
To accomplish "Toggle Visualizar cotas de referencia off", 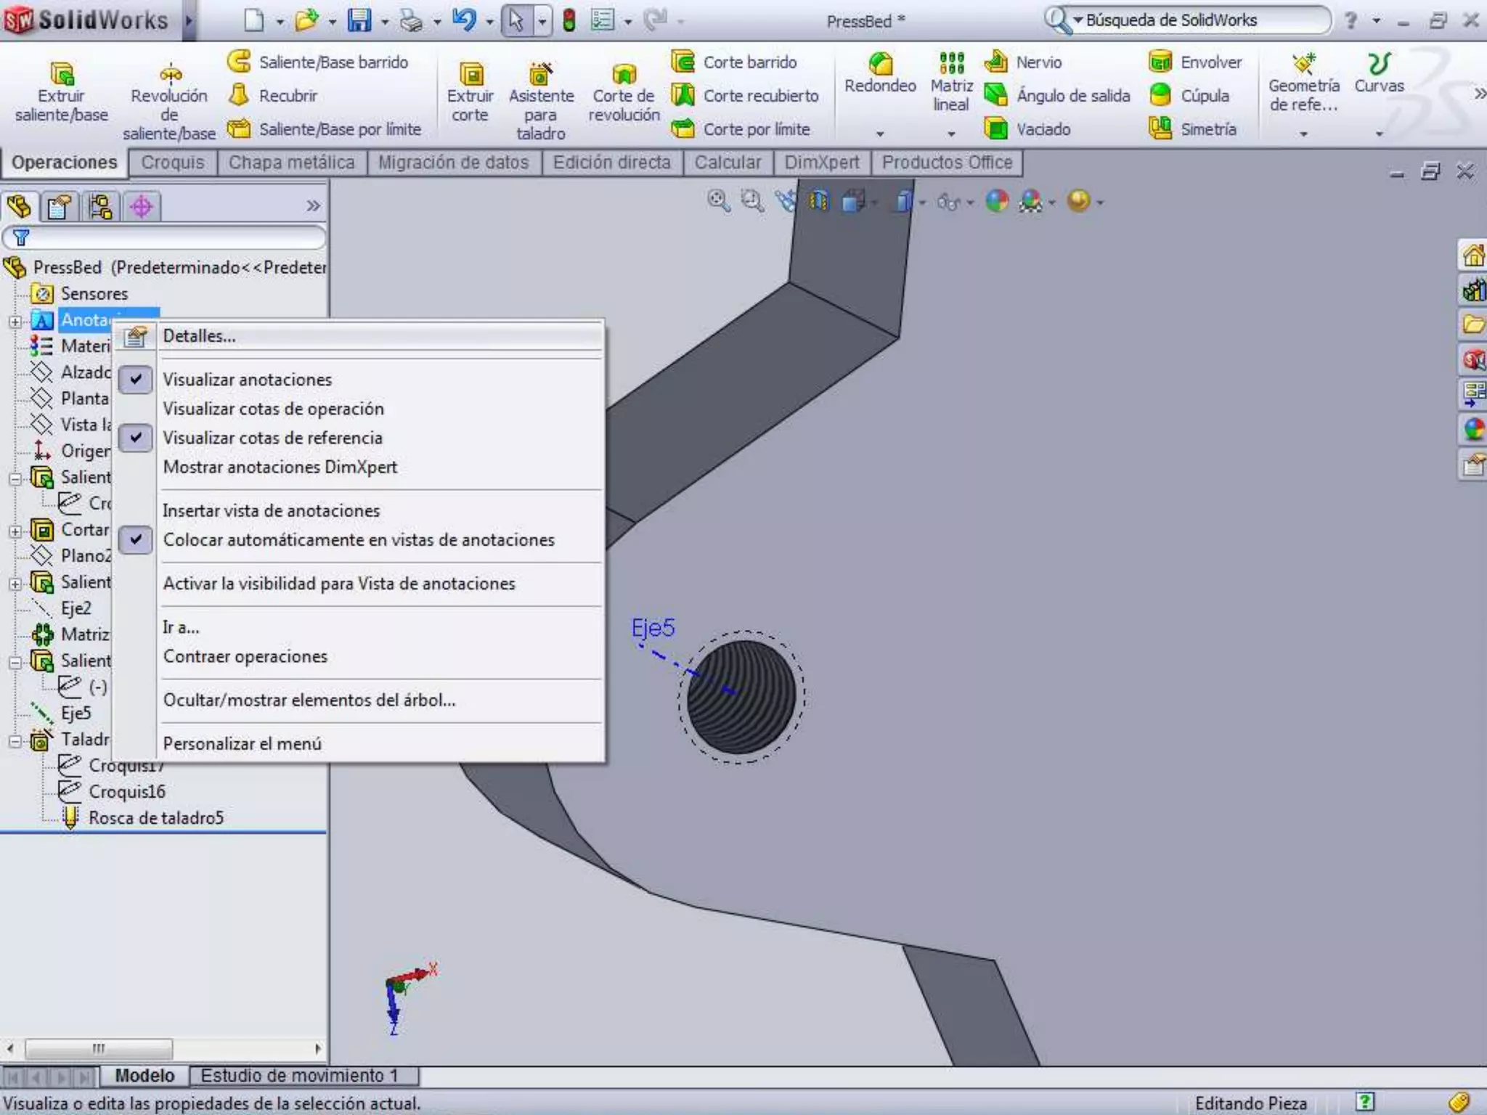I will click(x=272, y=438).
